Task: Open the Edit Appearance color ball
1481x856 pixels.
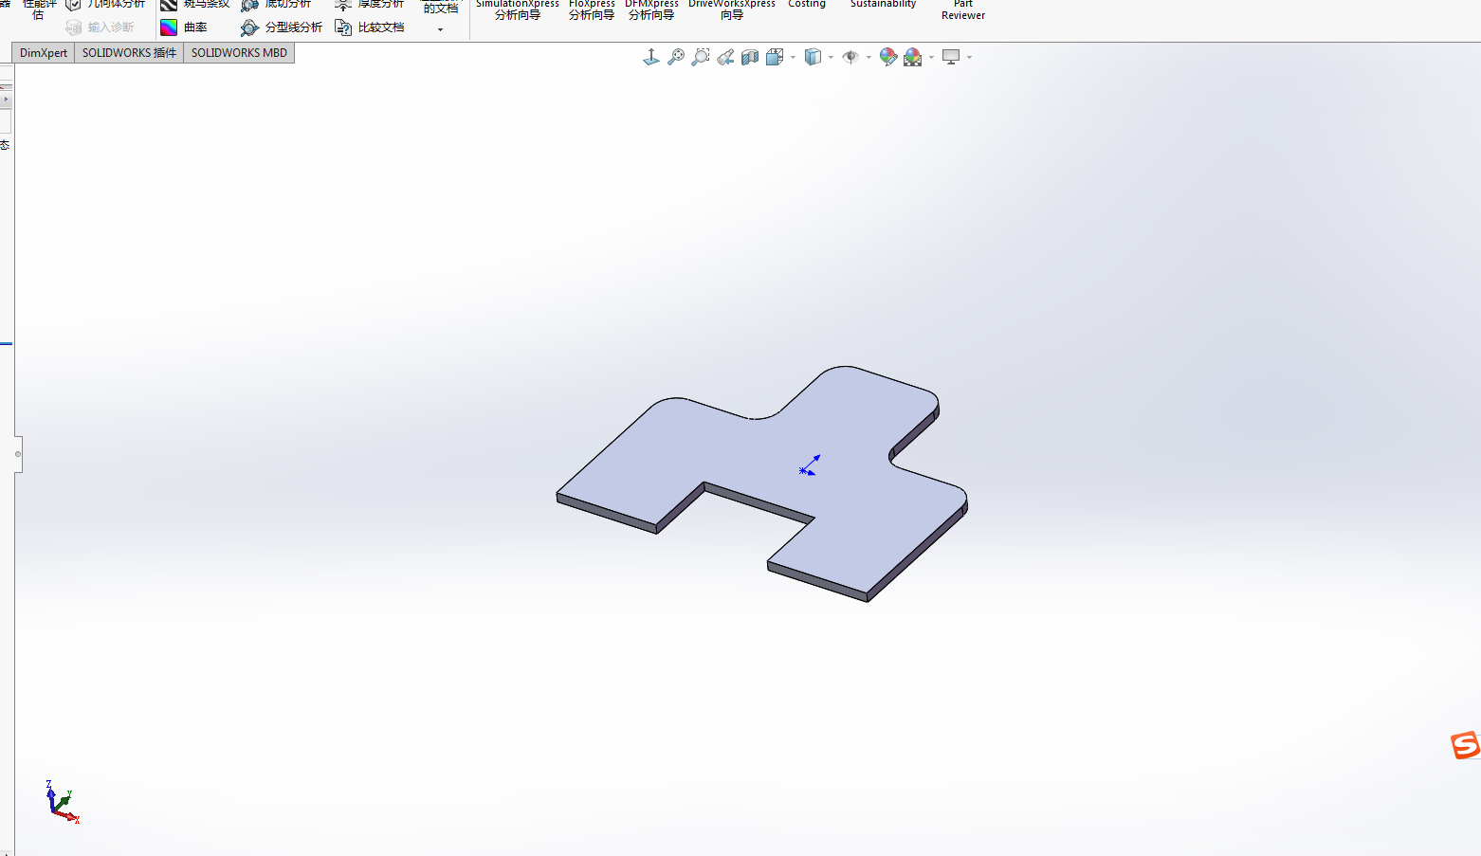Action: [888, 58]
